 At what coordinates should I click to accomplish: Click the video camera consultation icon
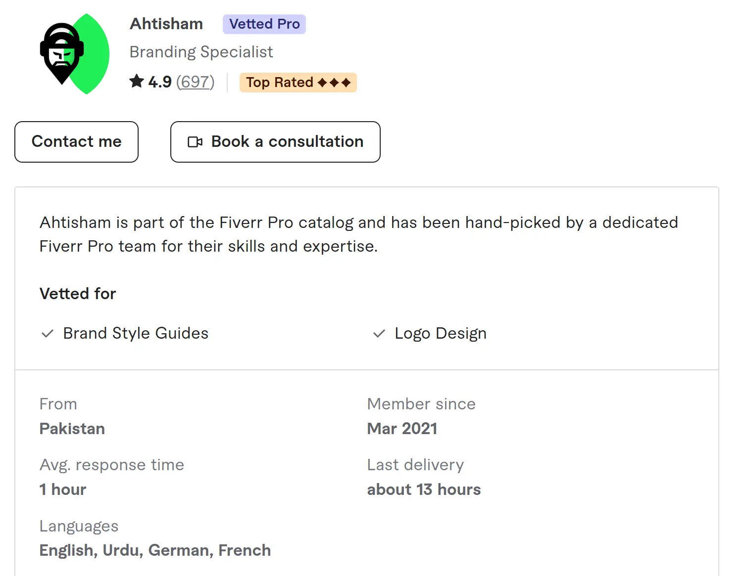click(195, 142)
